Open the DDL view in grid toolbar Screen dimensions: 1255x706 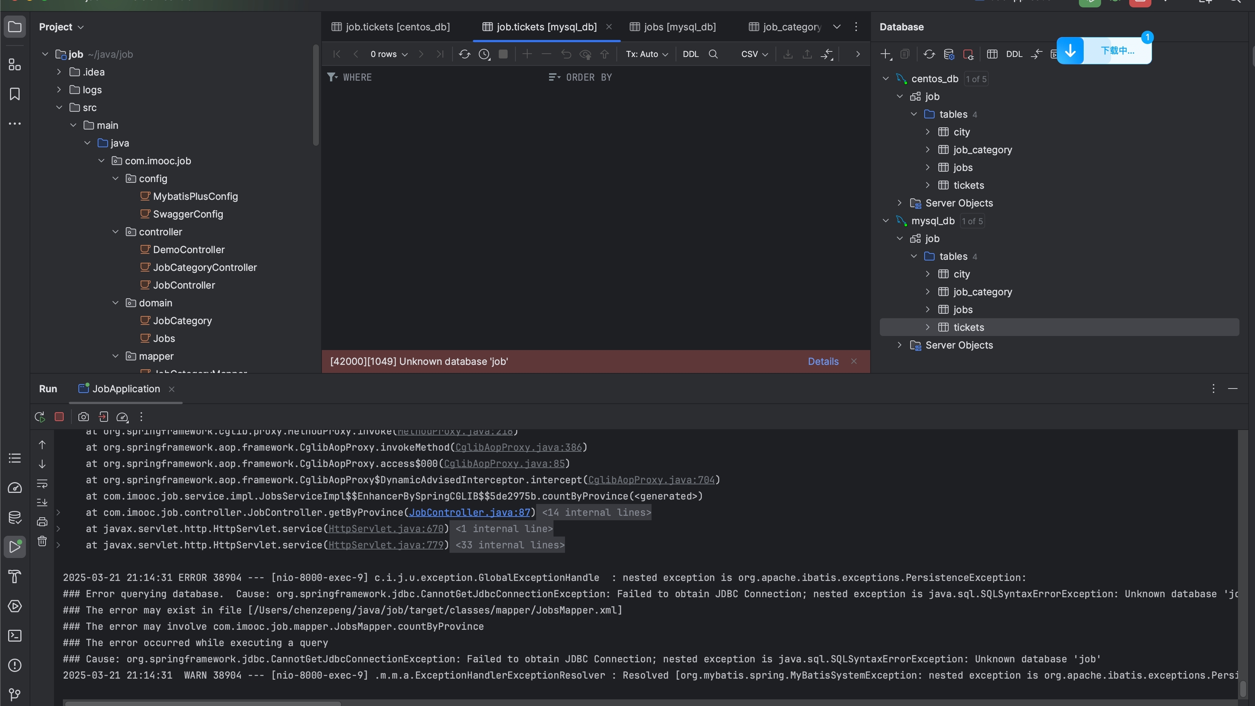click(690, 54)
